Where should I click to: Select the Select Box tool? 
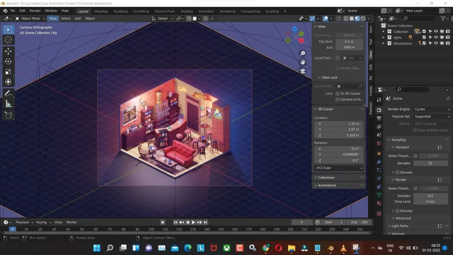(x=8, y=29)
